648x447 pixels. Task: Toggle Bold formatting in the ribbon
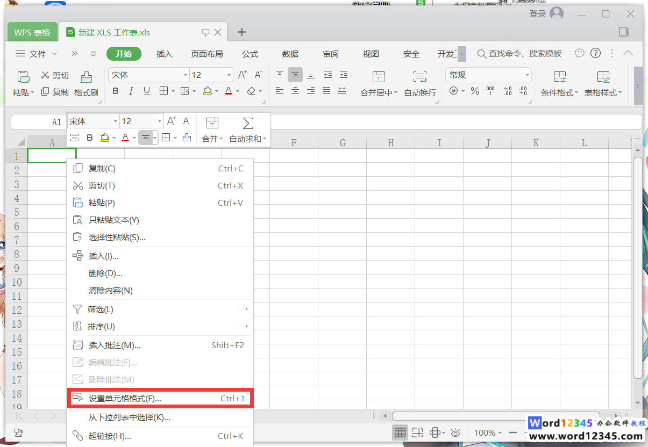click(116, 91)
